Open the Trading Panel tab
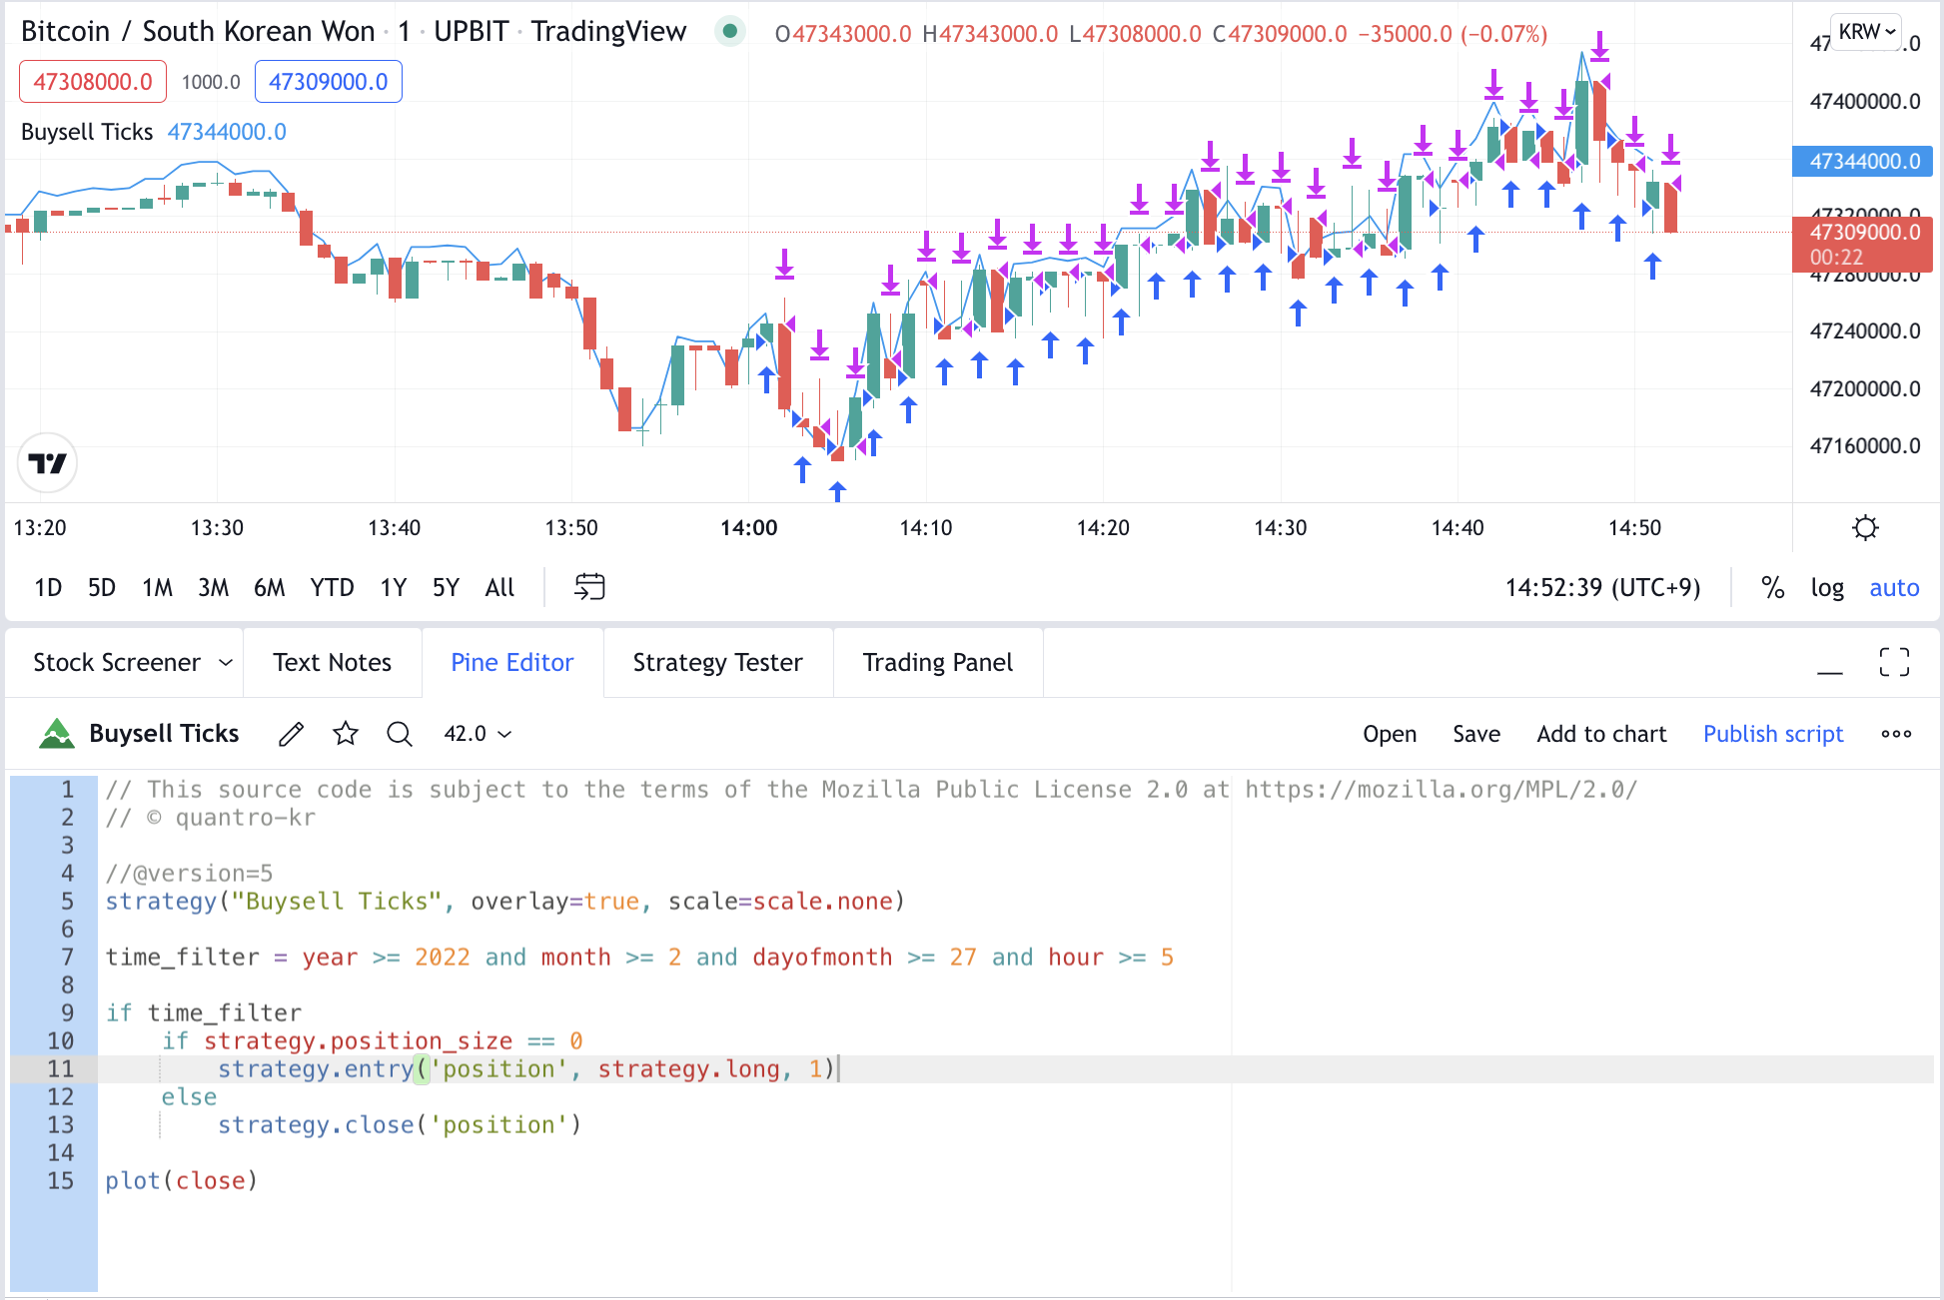 tap(937, 663)
